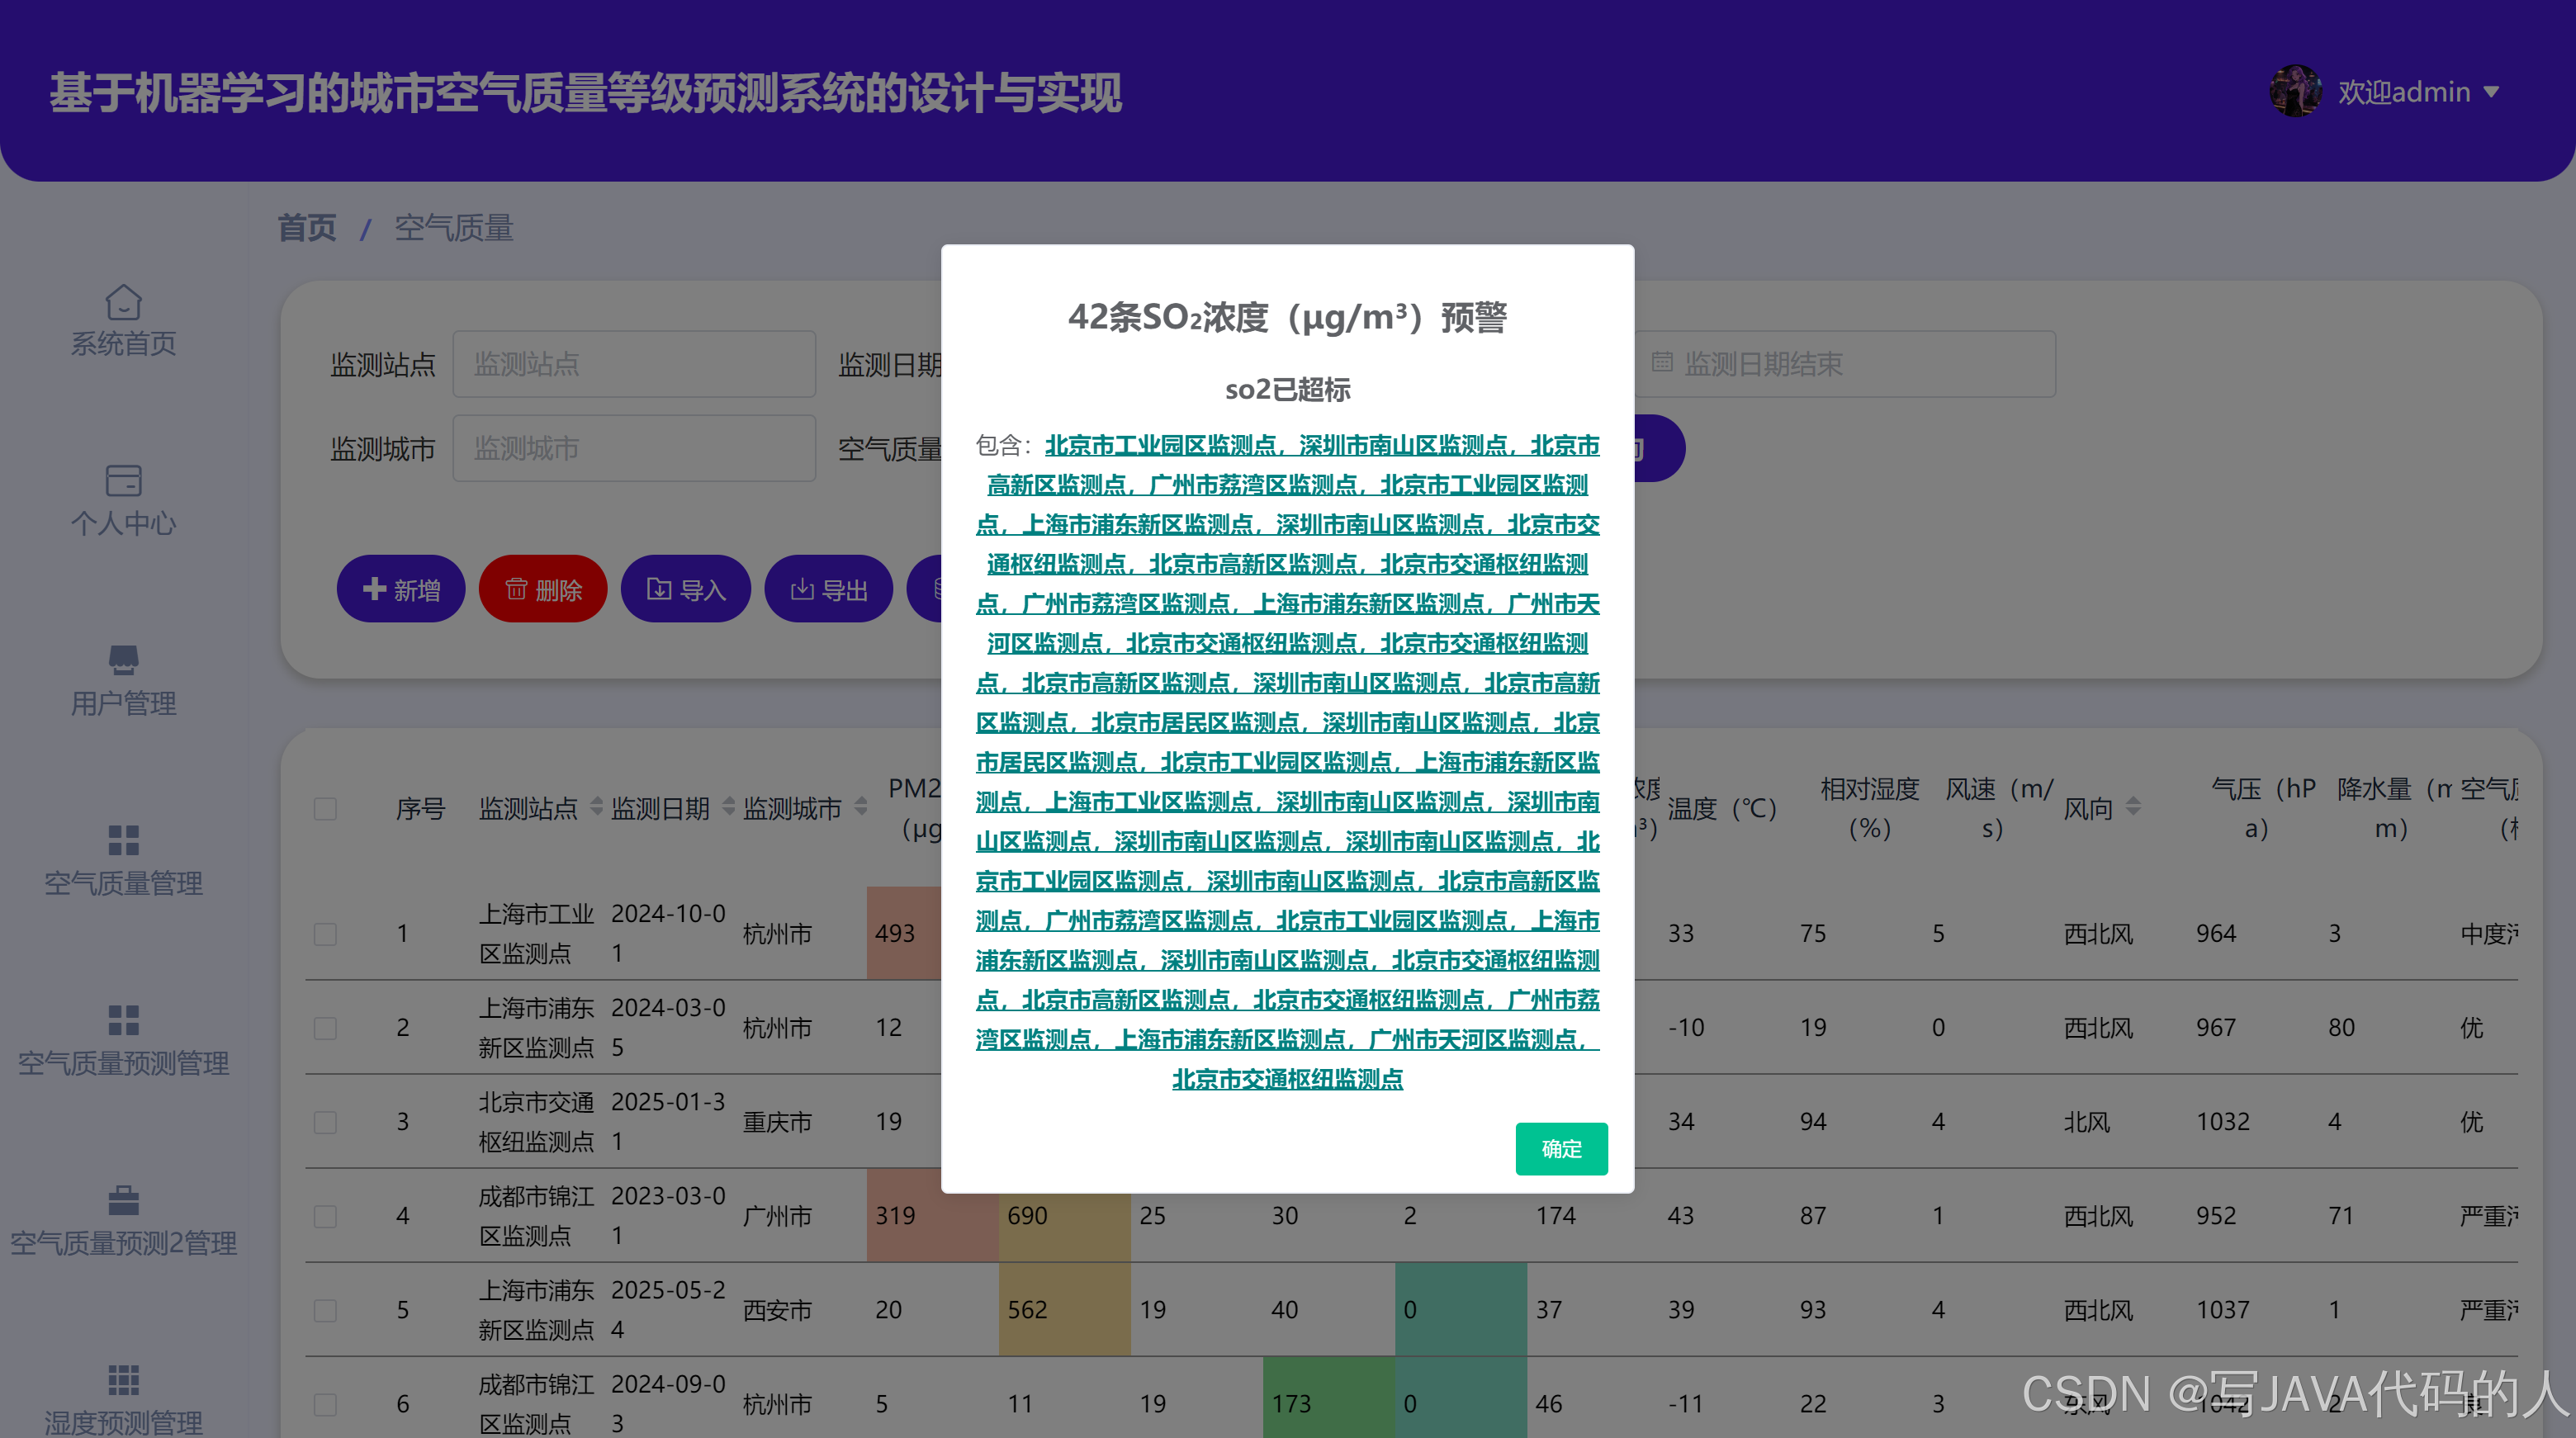Click the 监测城市 input field

point(634,448)
